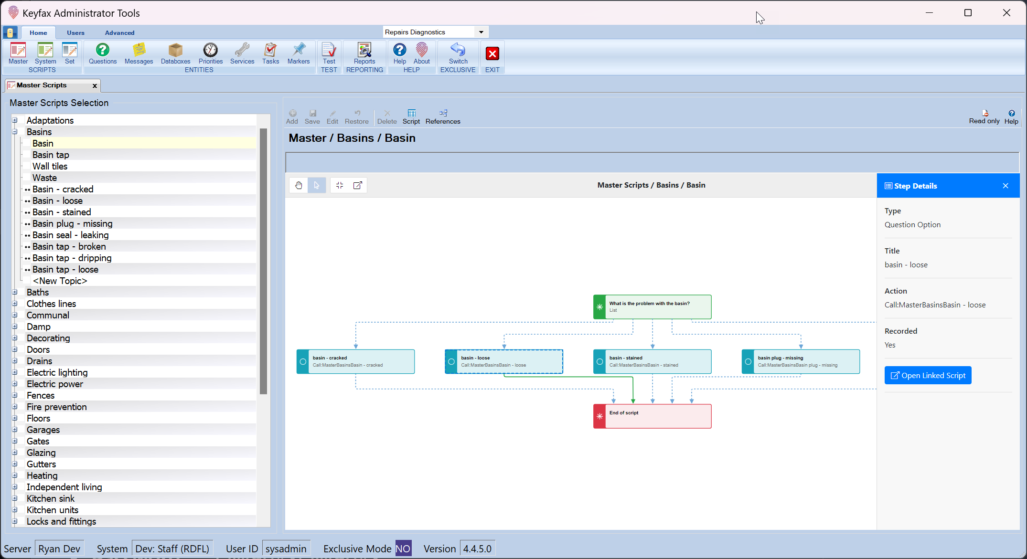Click the Markers pushpin icon
This screenshot has height=559, width=1027.
point(299,51)
